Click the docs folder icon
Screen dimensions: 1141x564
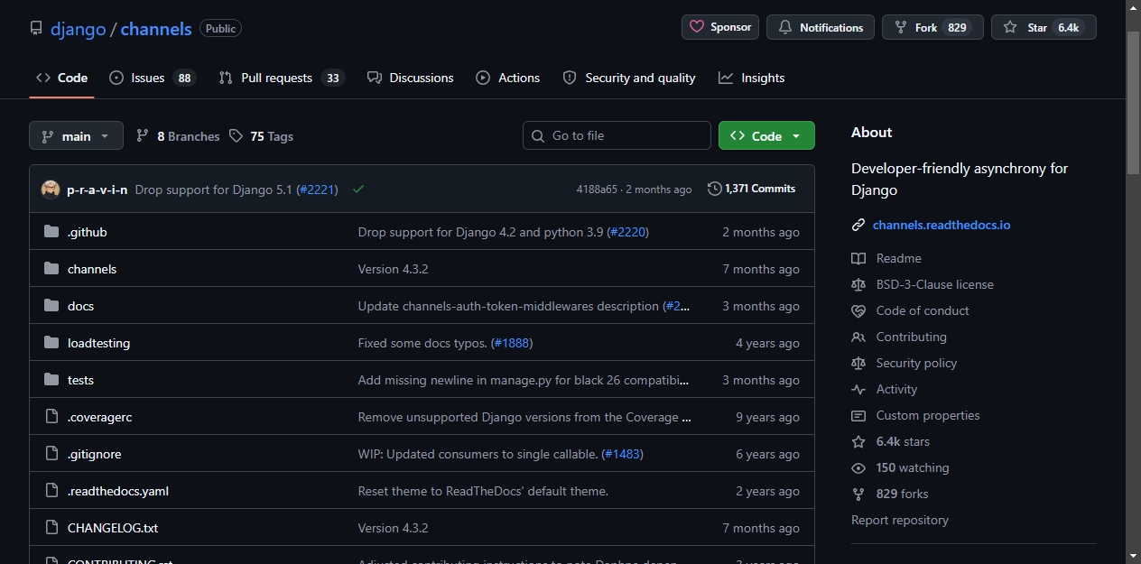[51, 306]
